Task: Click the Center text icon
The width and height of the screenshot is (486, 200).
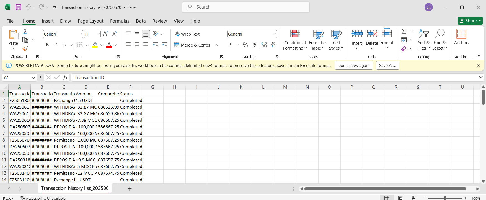Action: [x=137, y=45]
